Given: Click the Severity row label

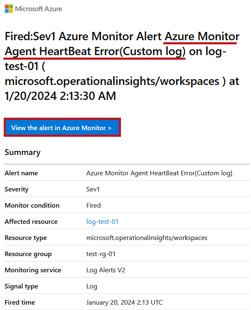Looking at the screenshot, I should tap(17, 189).
